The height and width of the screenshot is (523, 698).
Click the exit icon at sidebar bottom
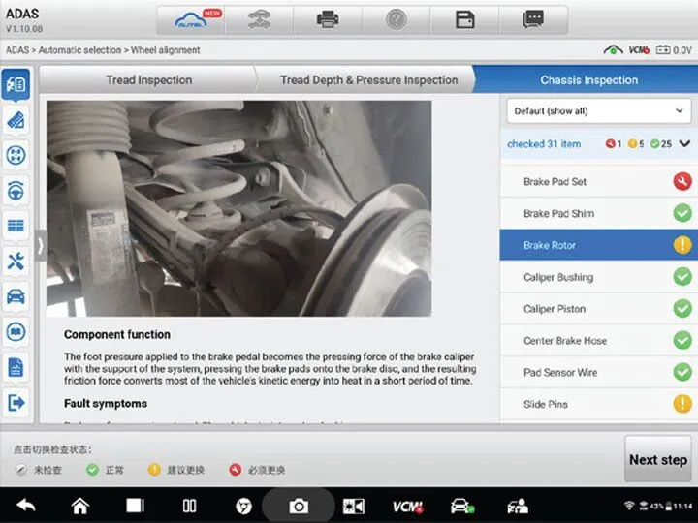pyautogui.click(x=16, y=402)
